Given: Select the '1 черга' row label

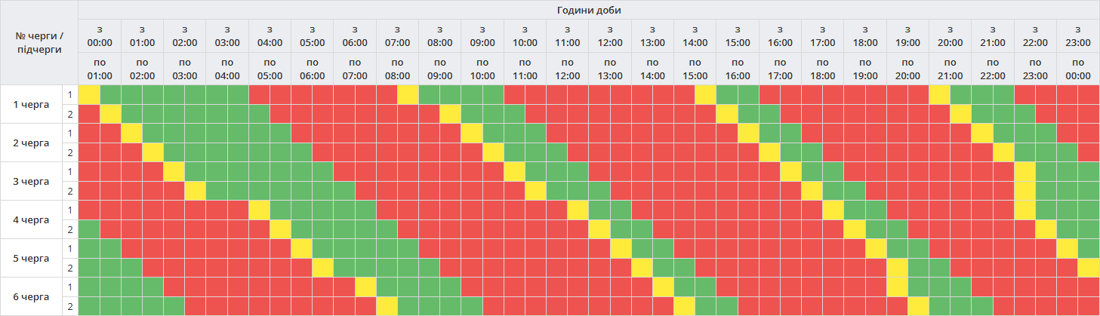Looking at the screenshot, I should pos(32,104).
